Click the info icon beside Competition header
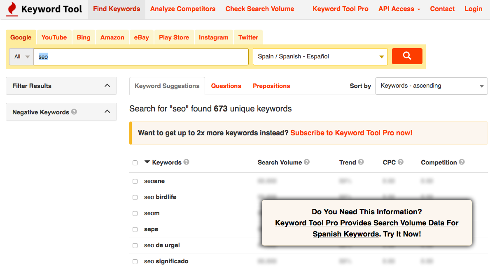Image resolution: width=490 pixels, height=269 pixels. (462, 162)
